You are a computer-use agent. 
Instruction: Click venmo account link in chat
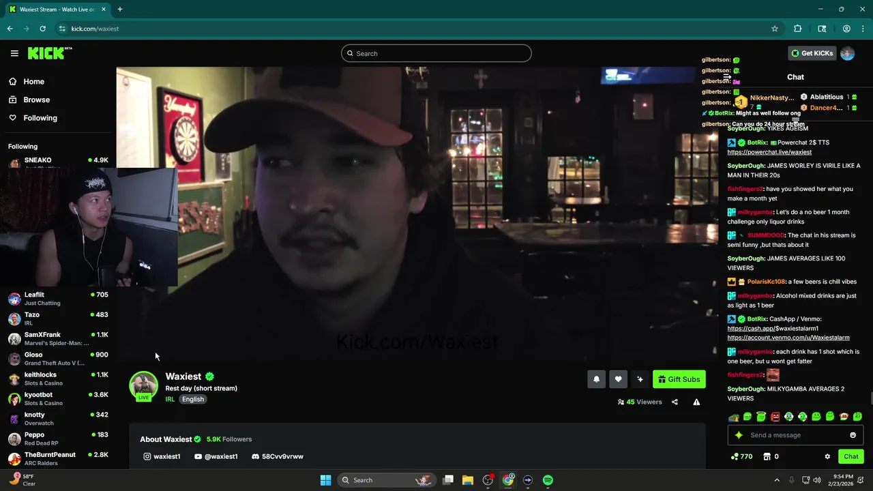(788, 338)
